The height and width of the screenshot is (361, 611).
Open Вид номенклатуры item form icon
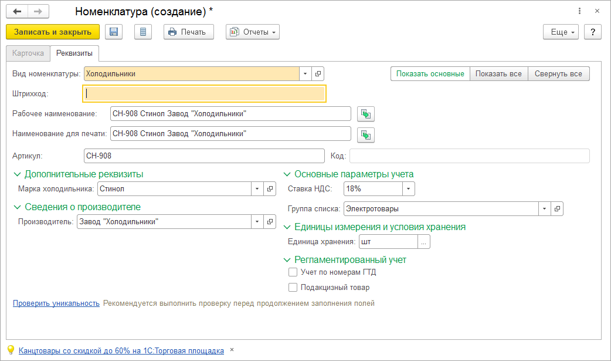[318, 74]
